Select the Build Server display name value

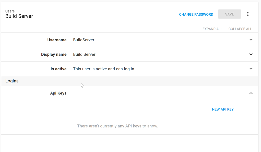pos(84,54)
